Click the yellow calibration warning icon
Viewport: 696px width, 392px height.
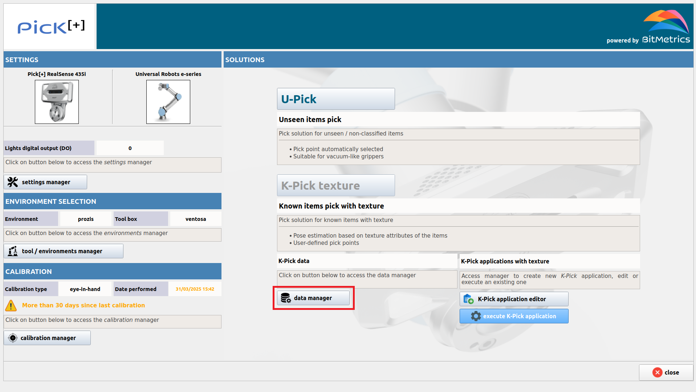(x=11, y=306)
